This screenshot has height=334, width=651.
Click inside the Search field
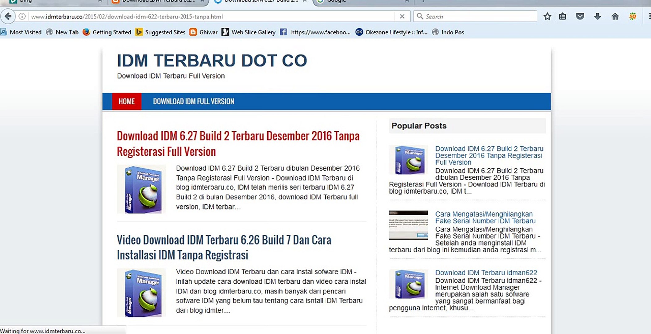tap(476, 16)
